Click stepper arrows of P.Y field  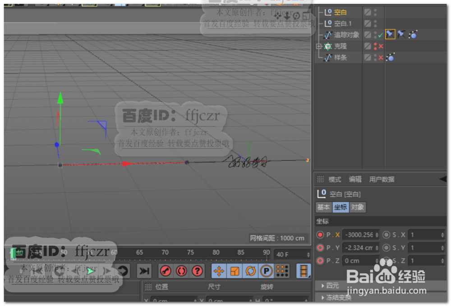[x=377, y=248]
